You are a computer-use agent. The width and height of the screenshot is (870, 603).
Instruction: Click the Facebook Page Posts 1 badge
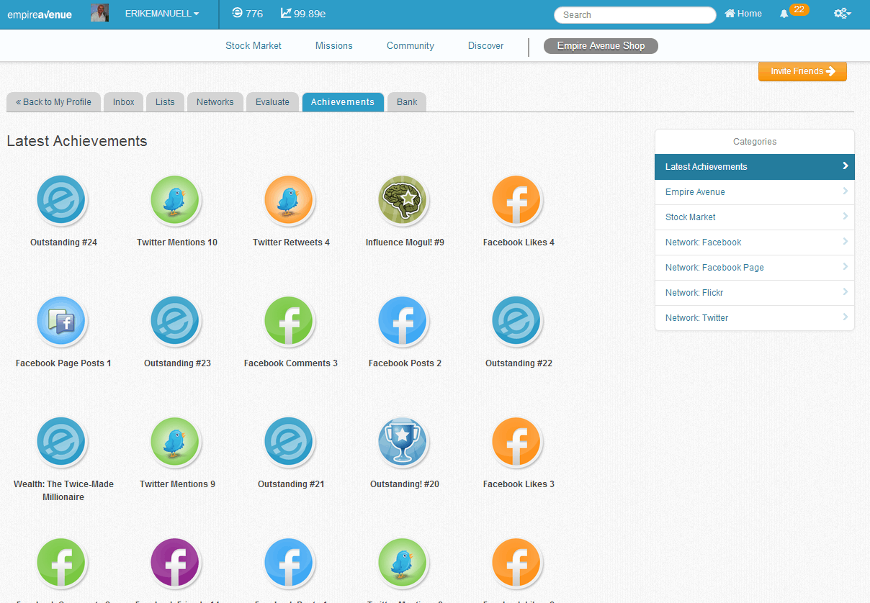[x=62, y=321]
